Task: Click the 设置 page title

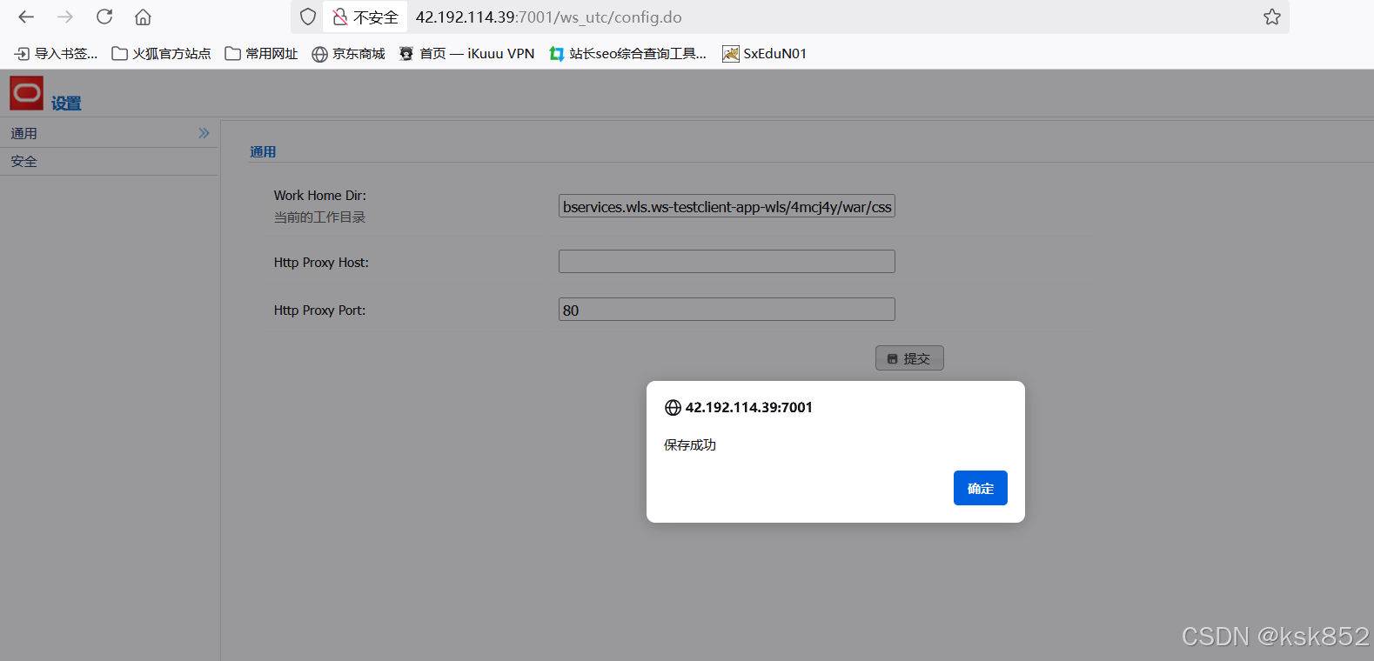Action: (66, 103)
